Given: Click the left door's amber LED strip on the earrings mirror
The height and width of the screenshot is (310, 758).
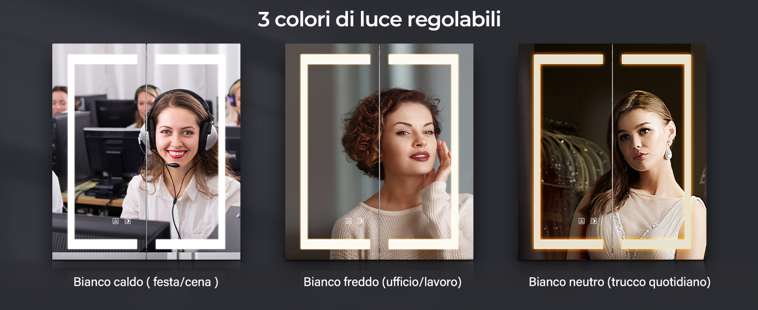Looking at the screenshot, I should point(537,151).
